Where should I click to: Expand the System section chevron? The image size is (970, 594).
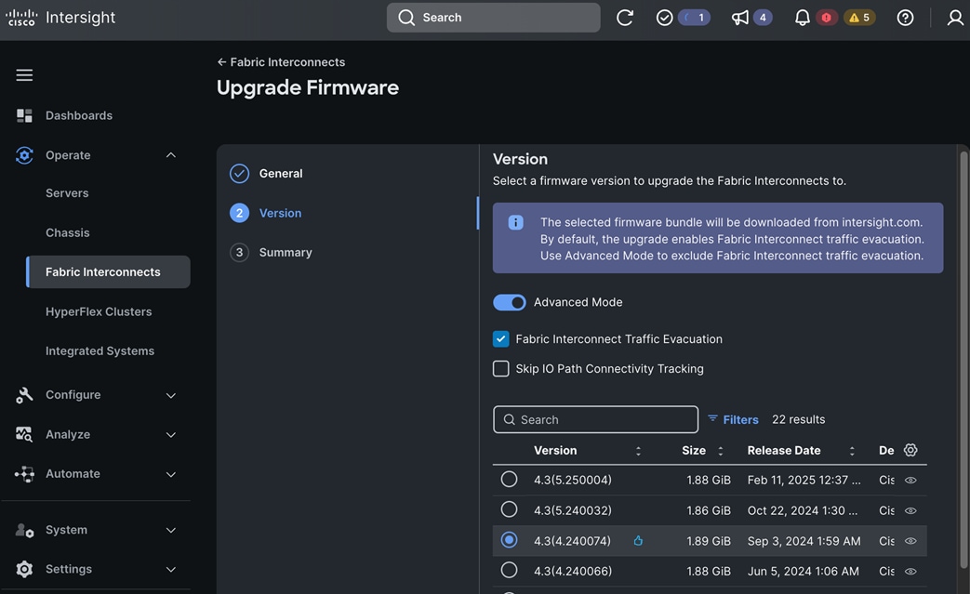pyautogui.click(x=171, y=531)
